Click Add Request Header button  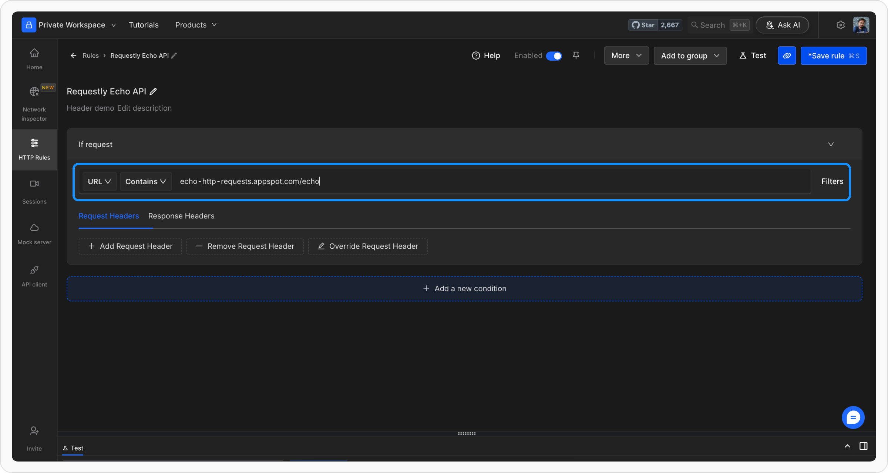130,246
